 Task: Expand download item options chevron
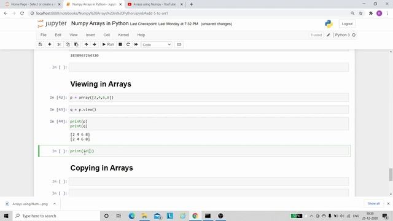coord(55,204)
